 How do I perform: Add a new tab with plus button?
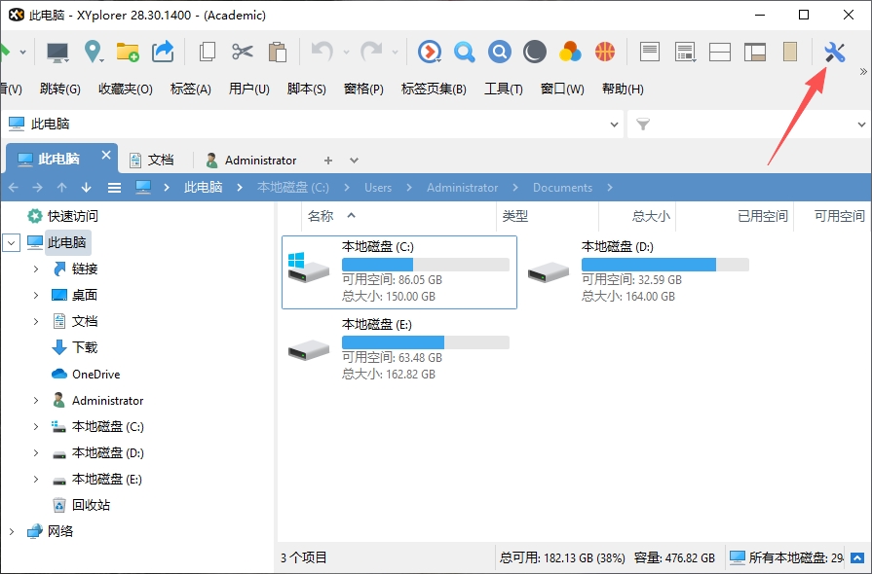[x=328, y=161]
